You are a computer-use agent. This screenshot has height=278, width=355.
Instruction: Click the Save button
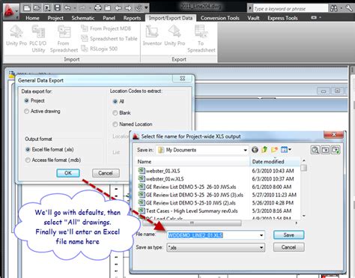click(288, 235)
